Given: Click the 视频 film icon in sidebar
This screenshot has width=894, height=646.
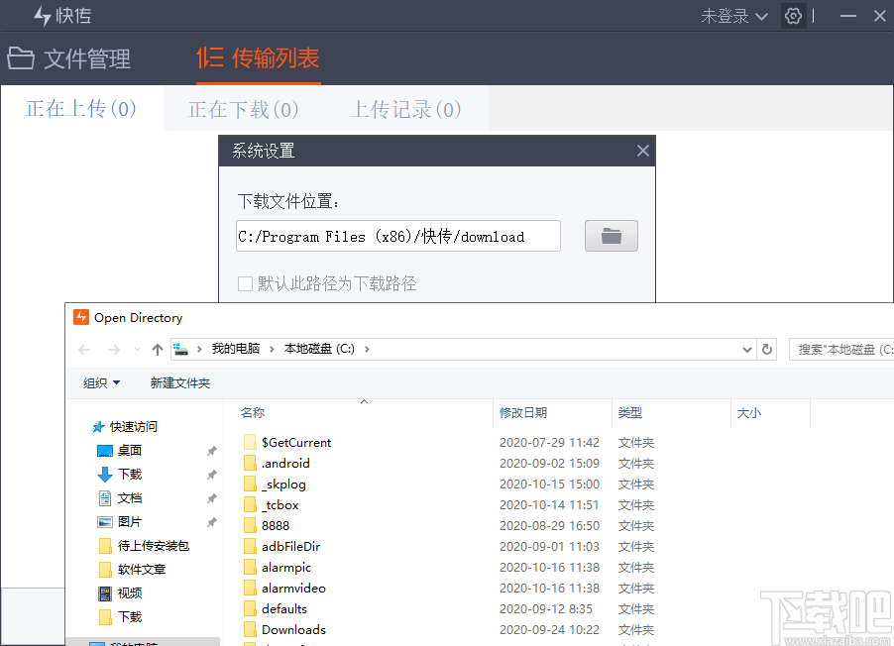Looking at the screenshot, I should [x=105, y=593].
